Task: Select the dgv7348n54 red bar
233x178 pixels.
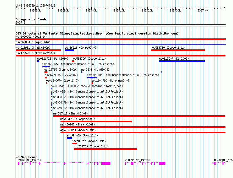Action: pyautogui.click(x=143, y=133)
